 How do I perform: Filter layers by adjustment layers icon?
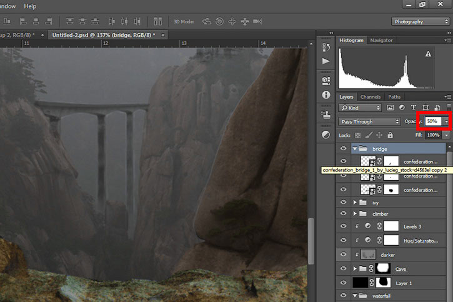coord(402,108)
